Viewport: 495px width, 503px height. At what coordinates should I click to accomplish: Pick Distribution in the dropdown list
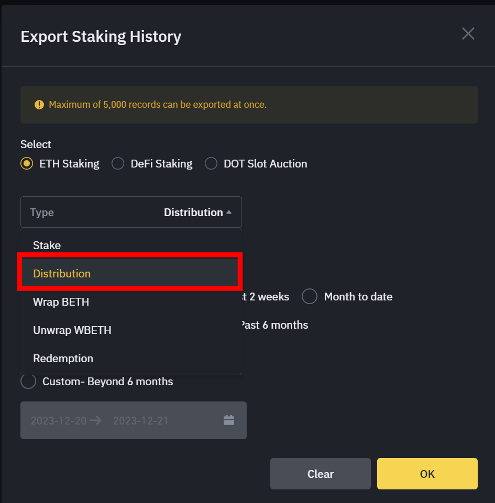[x=62, y=274]
